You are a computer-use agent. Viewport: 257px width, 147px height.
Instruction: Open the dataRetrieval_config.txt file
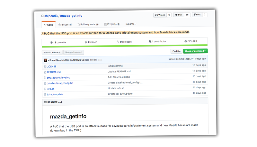coord(60,83)
